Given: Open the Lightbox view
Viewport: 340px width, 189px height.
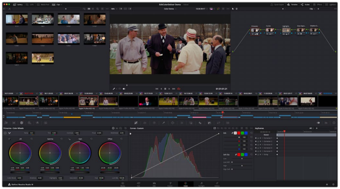Looking at the screenshot, I should click(331, 4).
